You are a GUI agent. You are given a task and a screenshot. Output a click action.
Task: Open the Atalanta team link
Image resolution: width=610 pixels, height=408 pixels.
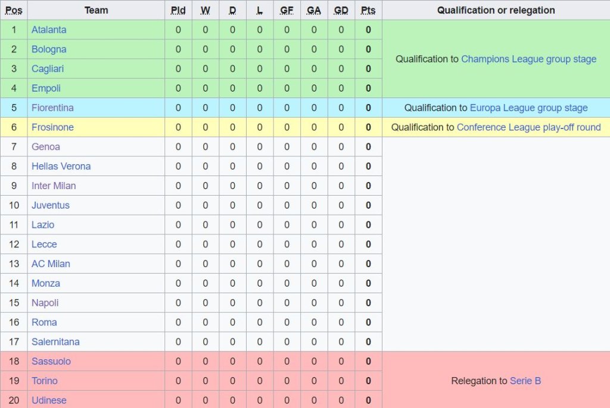click(49, 30)
